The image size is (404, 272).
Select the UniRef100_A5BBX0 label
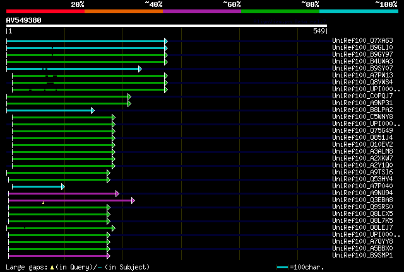pyautogui.click(x=362, y=249)
